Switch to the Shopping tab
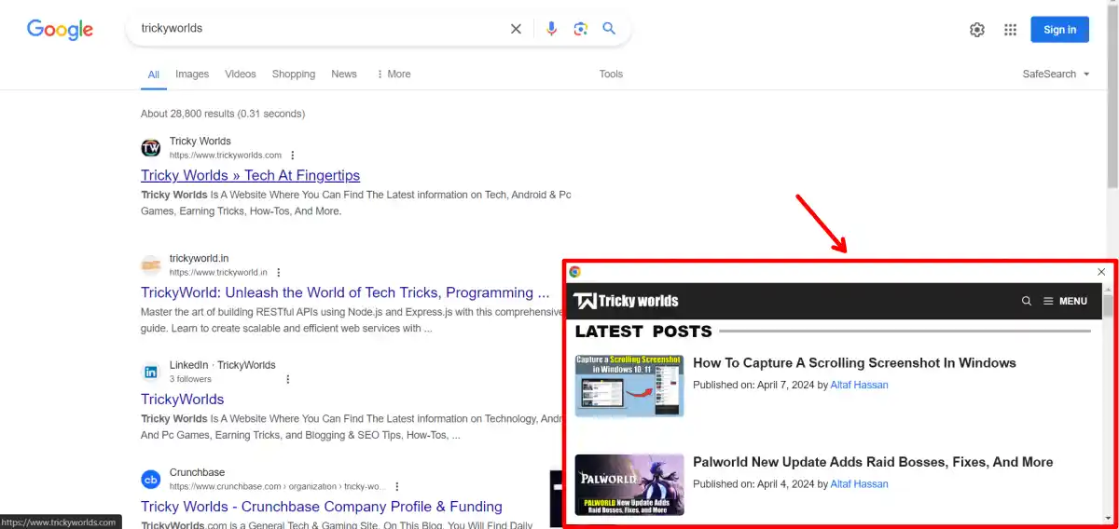The width and height of the screenshot is (1119, 529). click(x=294, y=75)
